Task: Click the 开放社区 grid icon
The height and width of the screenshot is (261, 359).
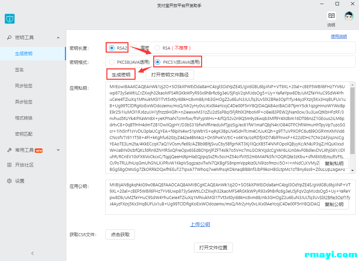Action: coord(9,165)
